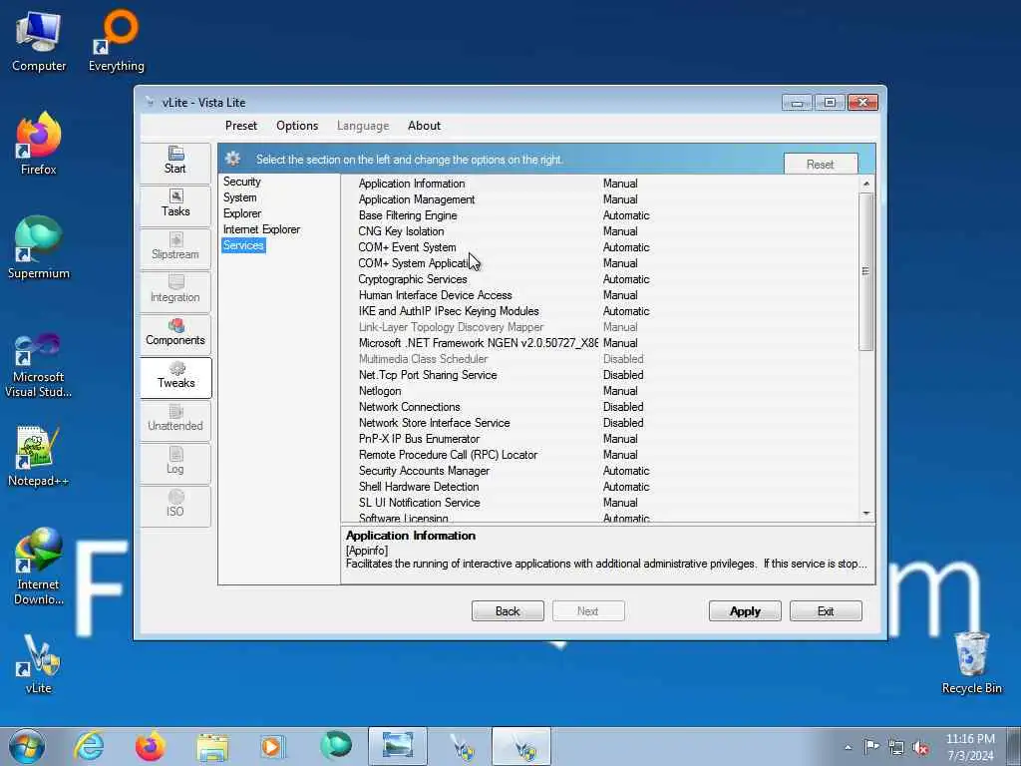Click the services list scrollbar thumb
The image size is (1021, 766).
click(866, 271)
